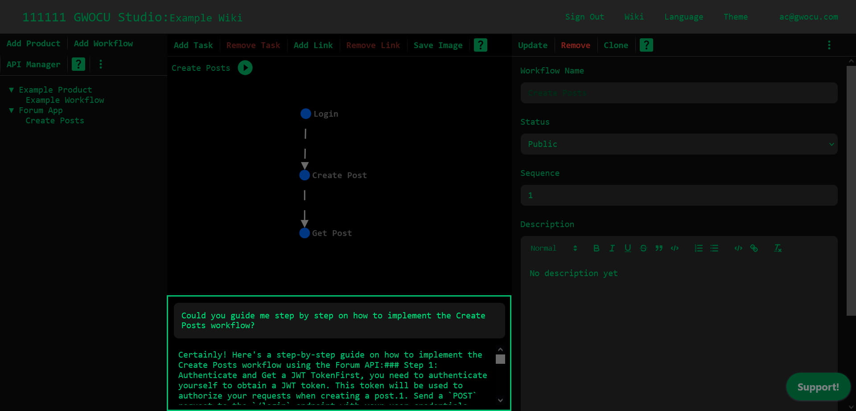Run the Create Posts workflow play button
This screenshot has width=856, height=411.
click(x=245, y=68)
